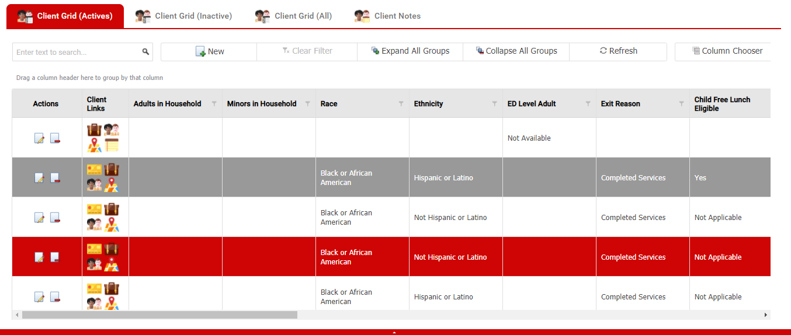791x335 pixels.
Task: Open ID card link in the red row
Action: tap(95, 249)
